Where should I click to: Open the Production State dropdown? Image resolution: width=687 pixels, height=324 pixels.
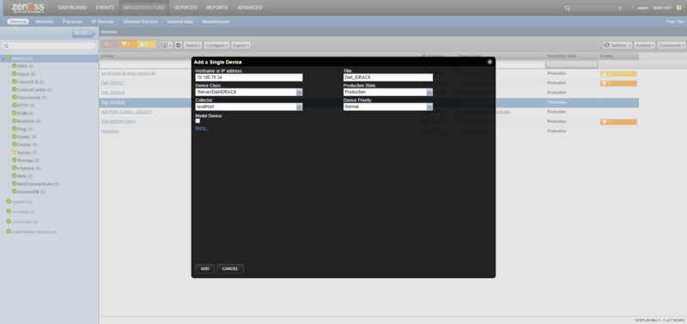(429, 93)
